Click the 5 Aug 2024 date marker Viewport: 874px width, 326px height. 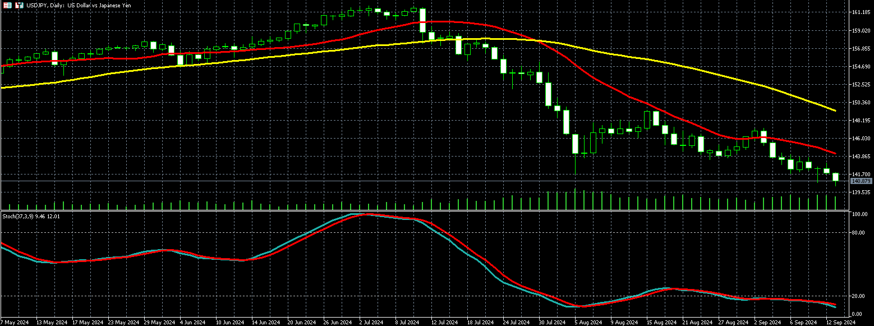(x=587, y=323)
